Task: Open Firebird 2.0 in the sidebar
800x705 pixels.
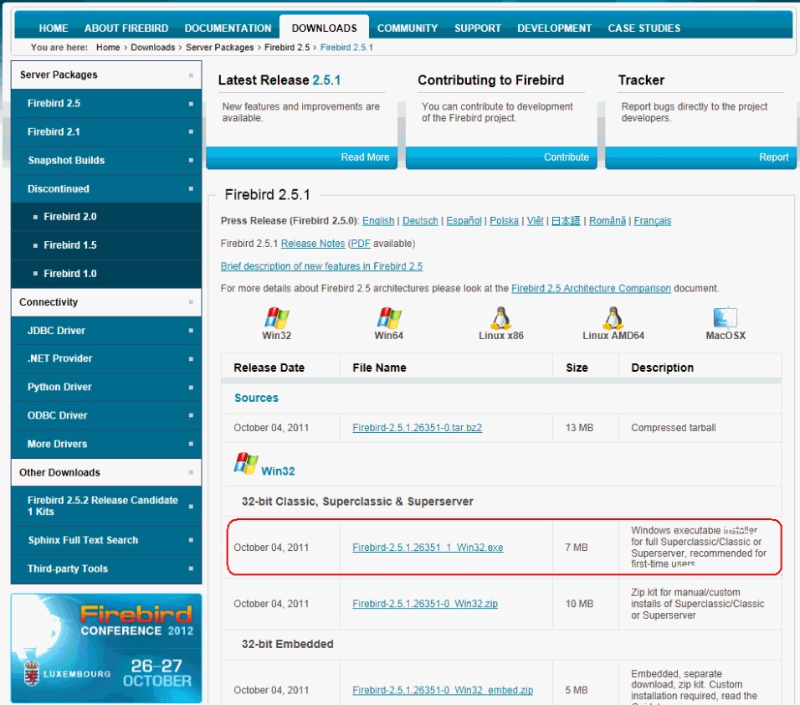Action: tap(106, 217)
